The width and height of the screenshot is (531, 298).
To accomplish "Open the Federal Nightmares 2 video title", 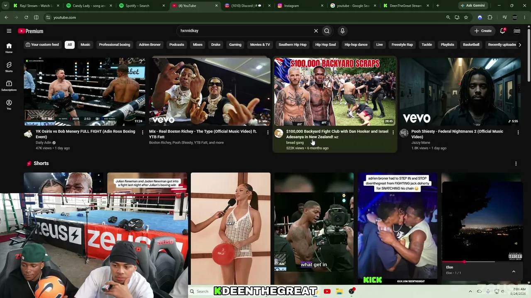I will pyautogui.click(x=457, y=134).
